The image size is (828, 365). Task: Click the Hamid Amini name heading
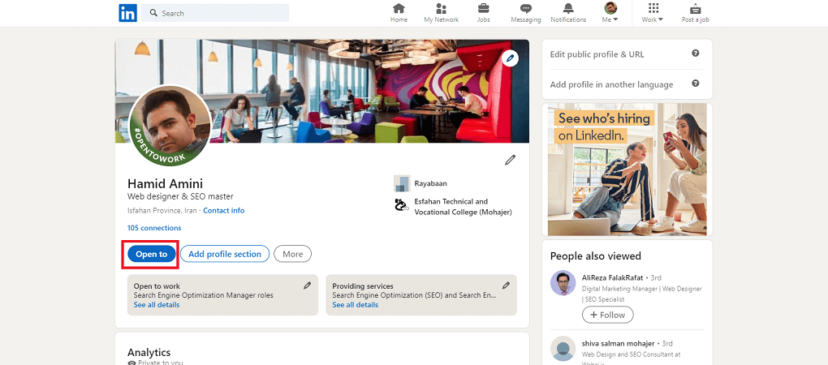[x=166, y=183]
